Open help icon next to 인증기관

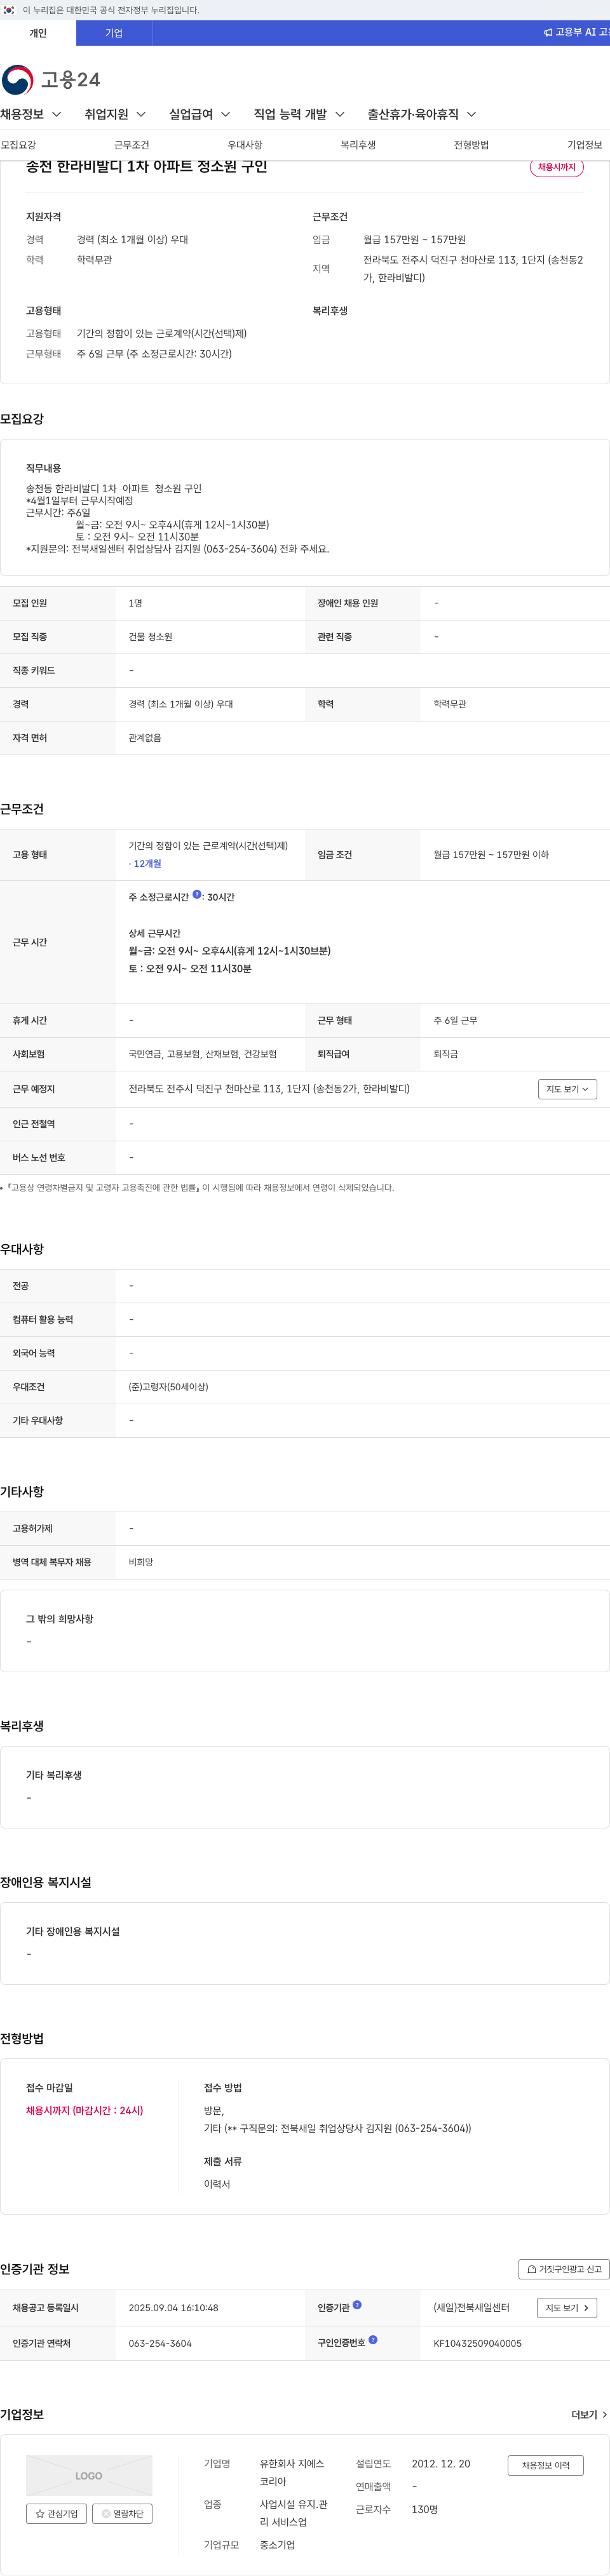357,2305
